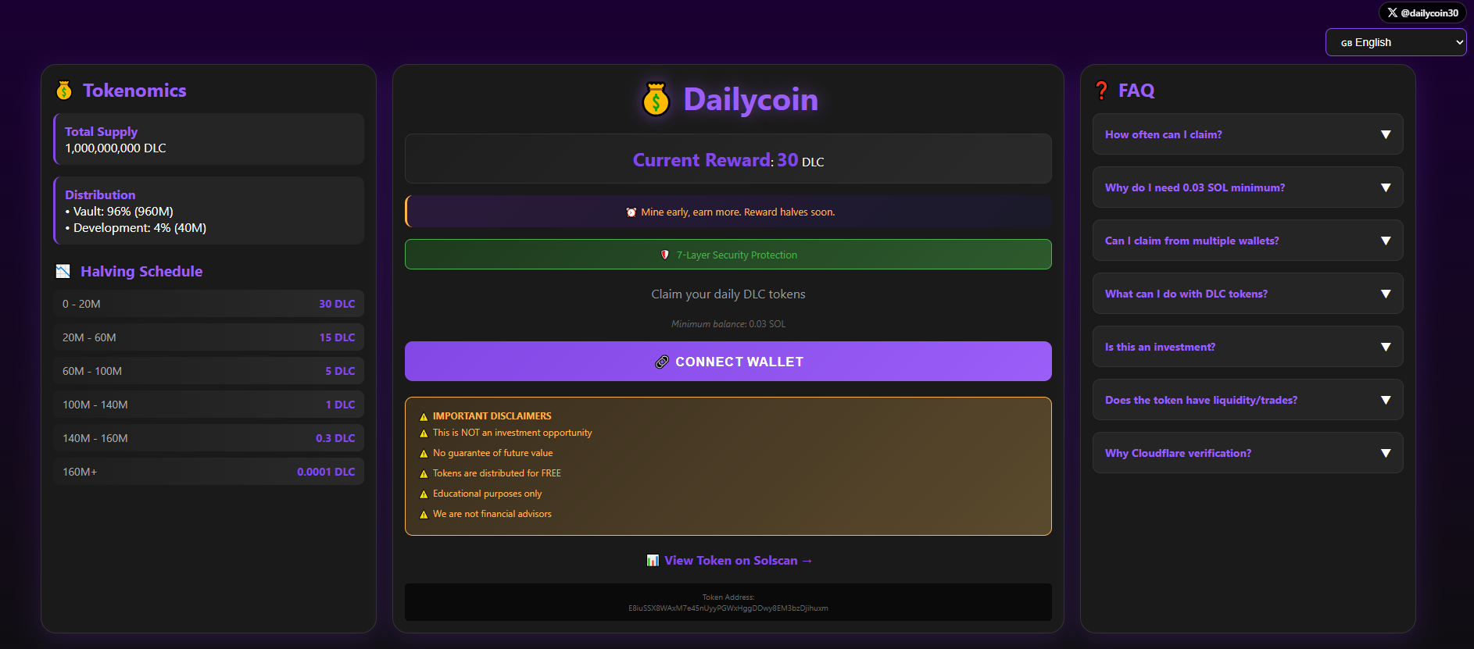This screenshot has width=1474, height=649.
Task: Click the shield icon in the security protection banner
Action: pyautogui.click(x=664, y=254)
